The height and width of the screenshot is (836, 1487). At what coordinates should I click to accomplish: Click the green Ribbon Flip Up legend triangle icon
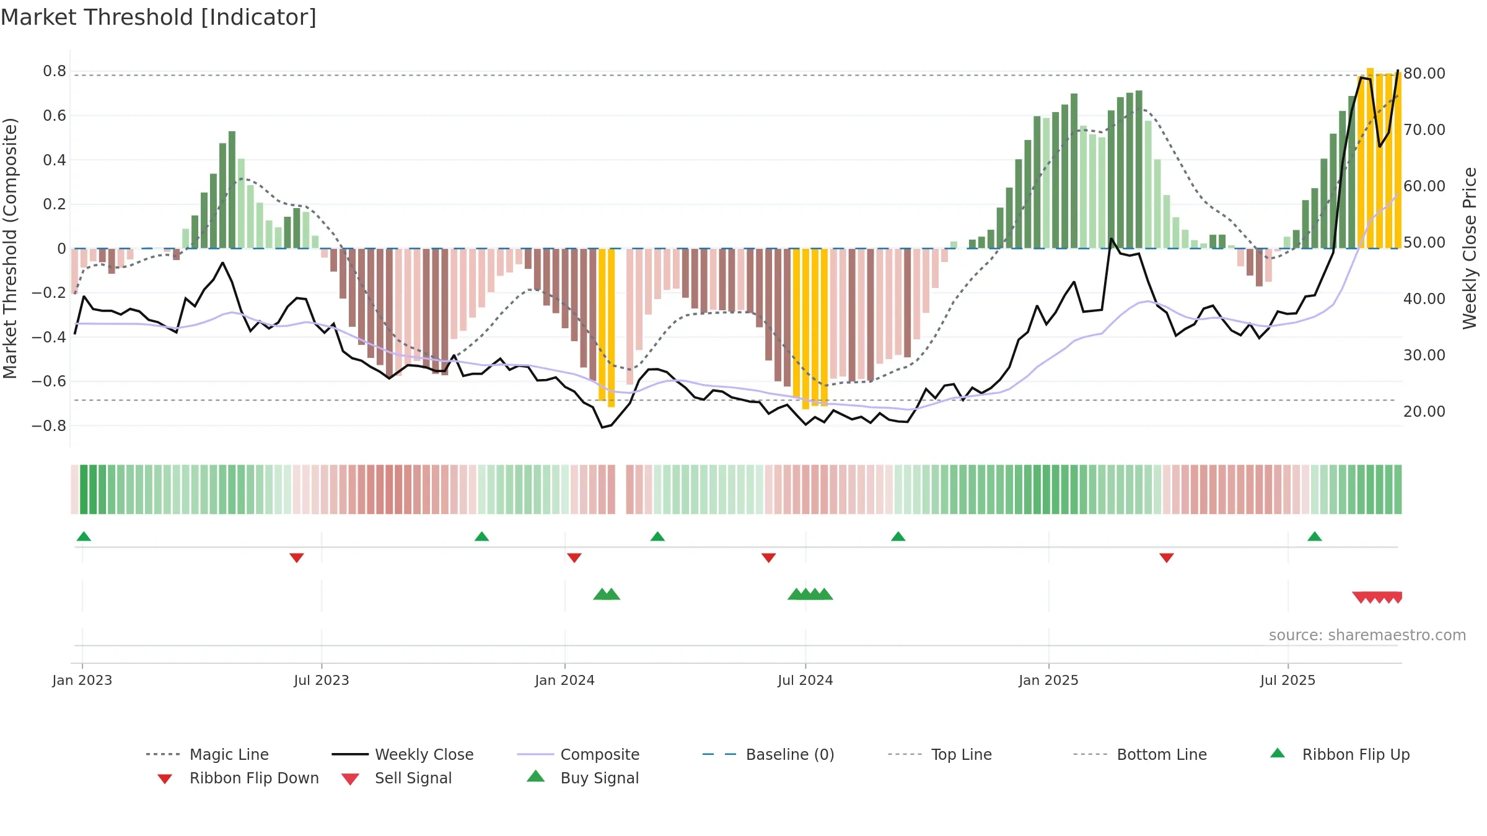(1278, 753)
